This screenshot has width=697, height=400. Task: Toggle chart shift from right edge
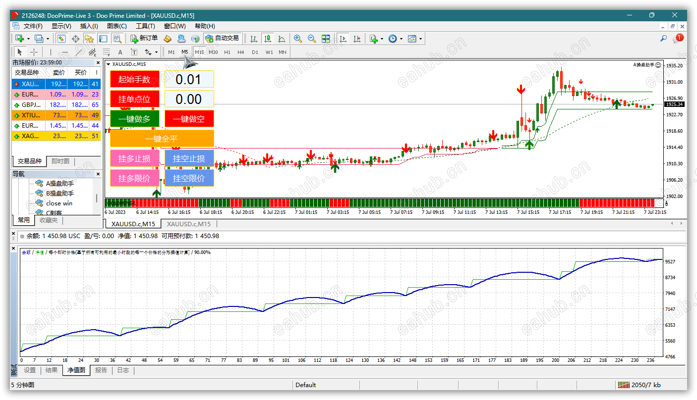coord(356,38)
